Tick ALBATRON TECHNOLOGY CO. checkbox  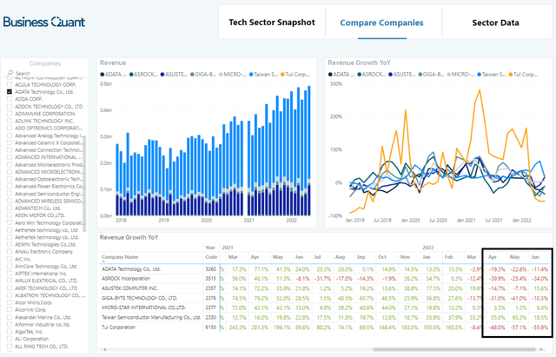10,295
